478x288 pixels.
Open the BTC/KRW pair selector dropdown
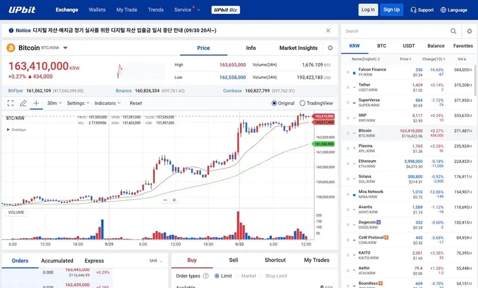[x=65, y=48]
